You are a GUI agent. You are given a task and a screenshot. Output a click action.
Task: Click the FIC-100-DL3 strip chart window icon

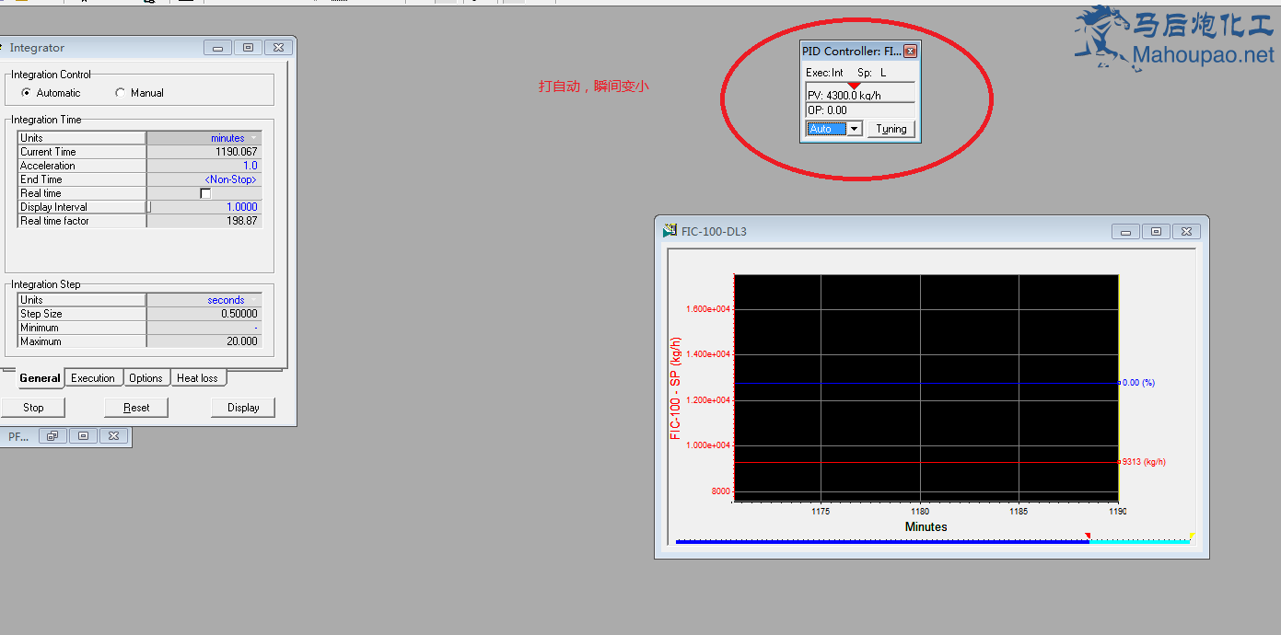click(670, 231)
